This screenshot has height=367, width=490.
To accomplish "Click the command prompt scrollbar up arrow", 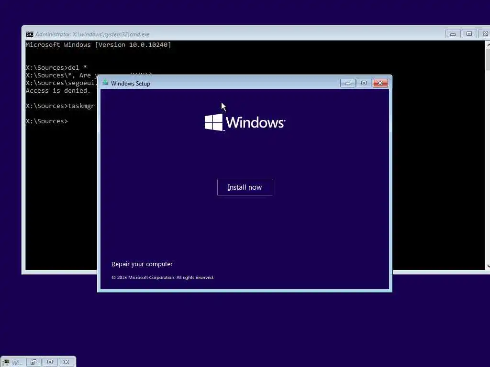I will click(488, 45).
